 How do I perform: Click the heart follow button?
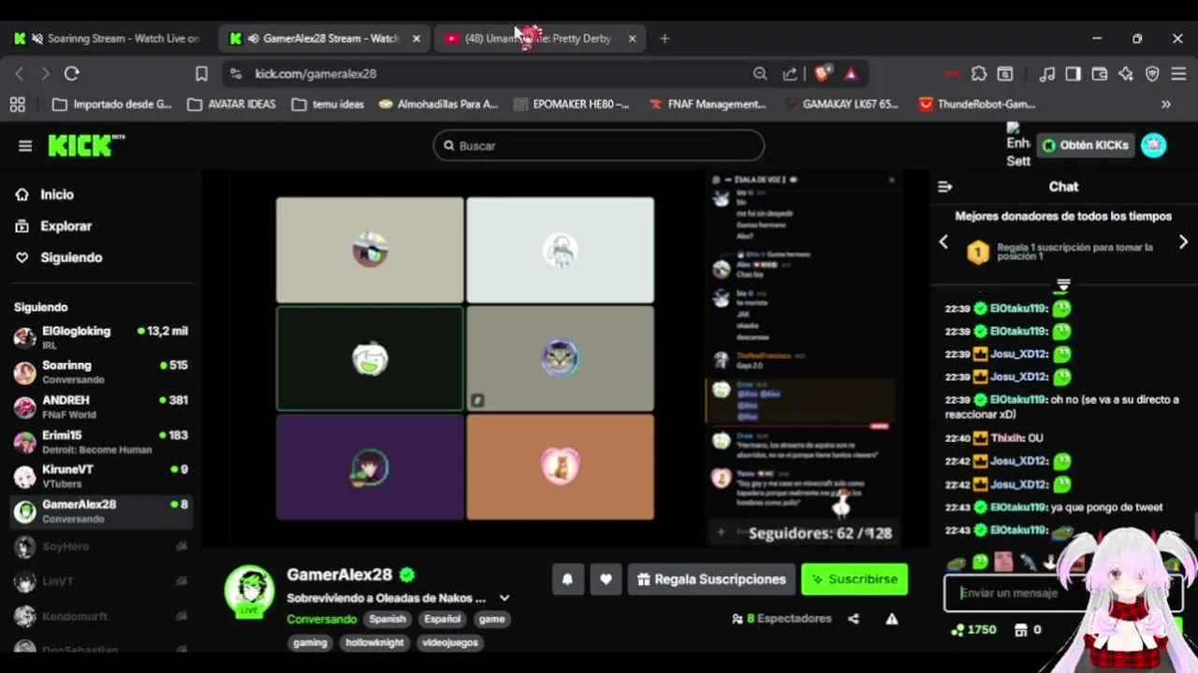pyautogui.click(x=606, y=580)
